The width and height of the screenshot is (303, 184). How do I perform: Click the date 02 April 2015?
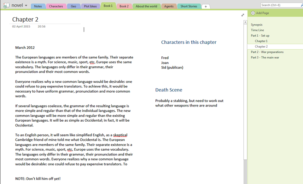pos(21,26)
